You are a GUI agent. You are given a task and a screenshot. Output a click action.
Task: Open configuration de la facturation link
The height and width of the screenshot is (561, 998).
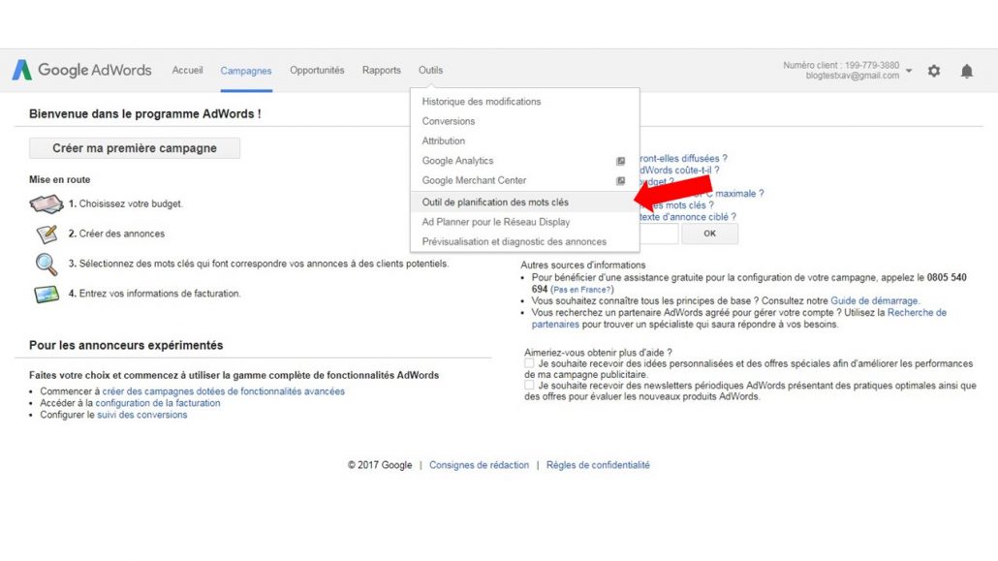[x=158, y=402]
